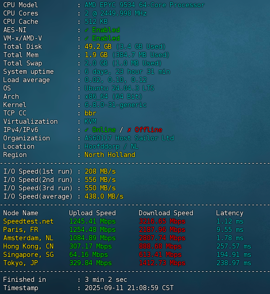Select the Total Swap value 2.0 GB
Image resolution: width=270 pixels, height=294 pixels.
coord(96,63)
